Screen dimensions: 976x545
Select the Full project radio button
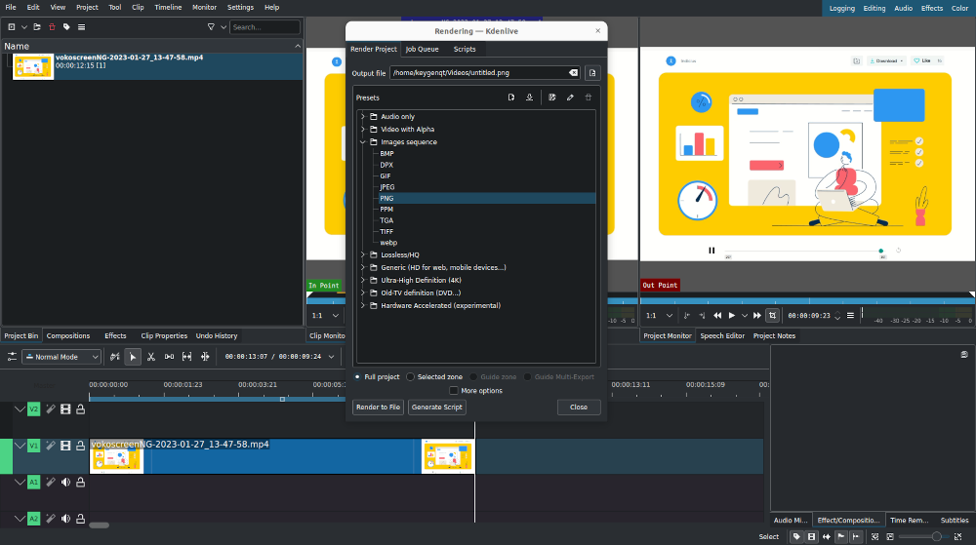(357, 377)
